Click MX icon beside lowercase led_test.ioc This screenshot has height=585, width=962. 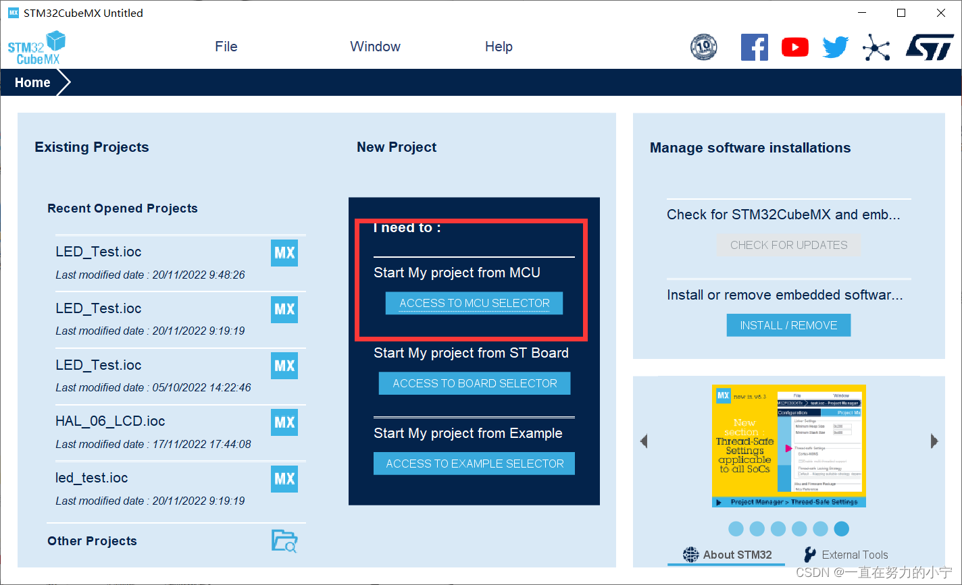pyautogui.click(x=284, y=479)
